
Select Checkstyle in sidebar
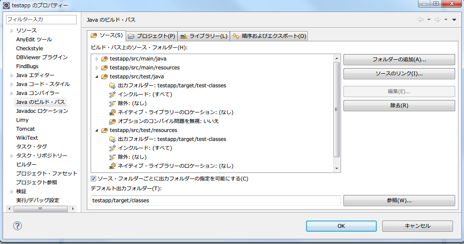tap(30, 48)
